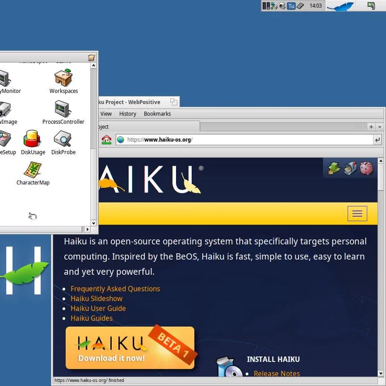Viewport: 386px width, 386px height.
Task: Open the Workspaces applet icon
Action: 64,78
